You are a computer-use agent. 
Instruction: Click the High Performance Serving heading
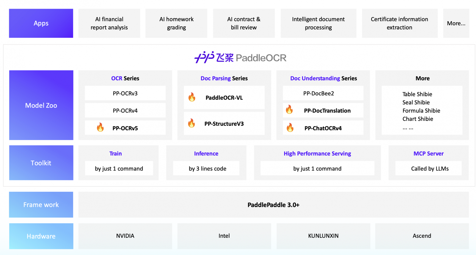pyautogui.click(x=317, y=154)
